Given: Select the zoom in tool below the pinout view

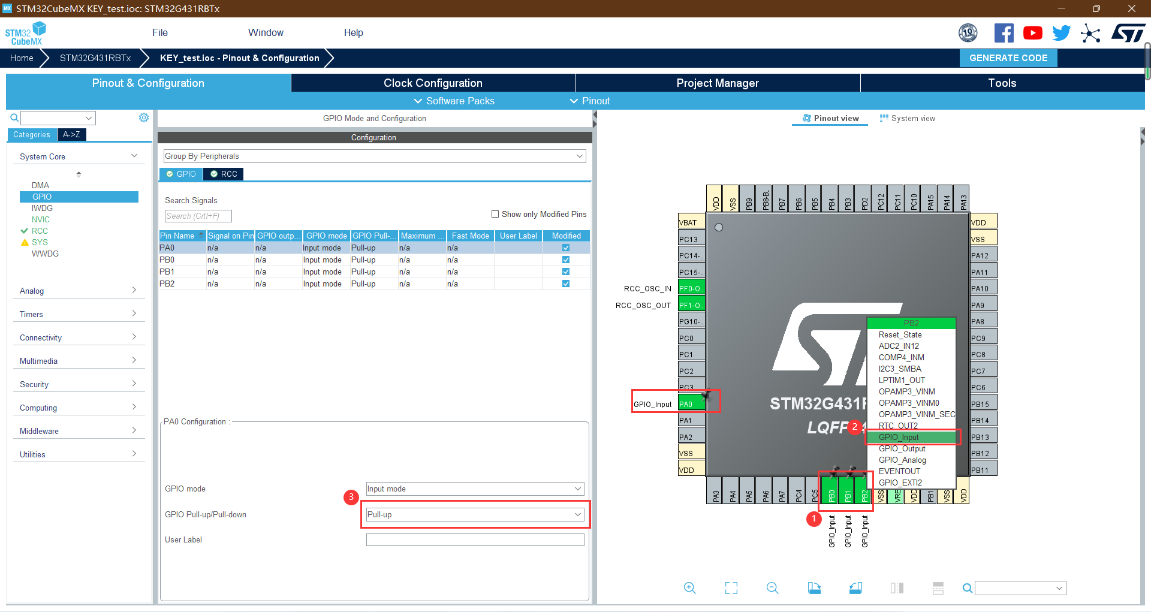Looking at the screenshot, I should (690, 588).
